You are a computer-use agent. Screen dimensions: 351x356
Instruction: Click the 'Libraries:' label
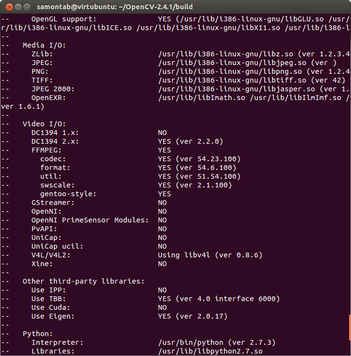point(53,351)
